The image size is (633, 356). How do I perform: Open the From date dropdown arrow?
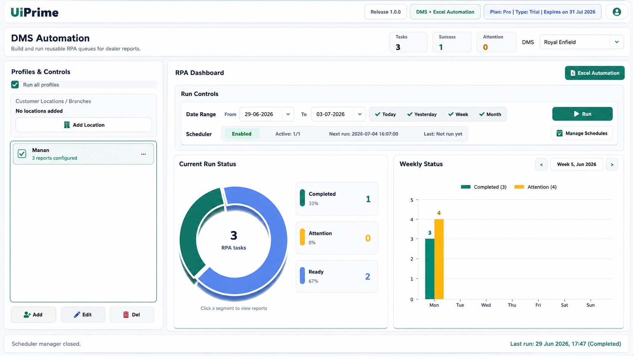pos(288,114)
